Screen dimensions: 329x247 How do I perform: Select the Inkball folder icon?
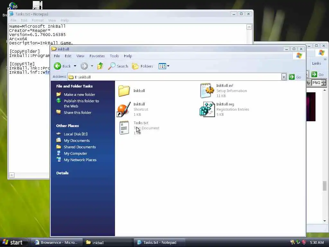click(124, 91)
